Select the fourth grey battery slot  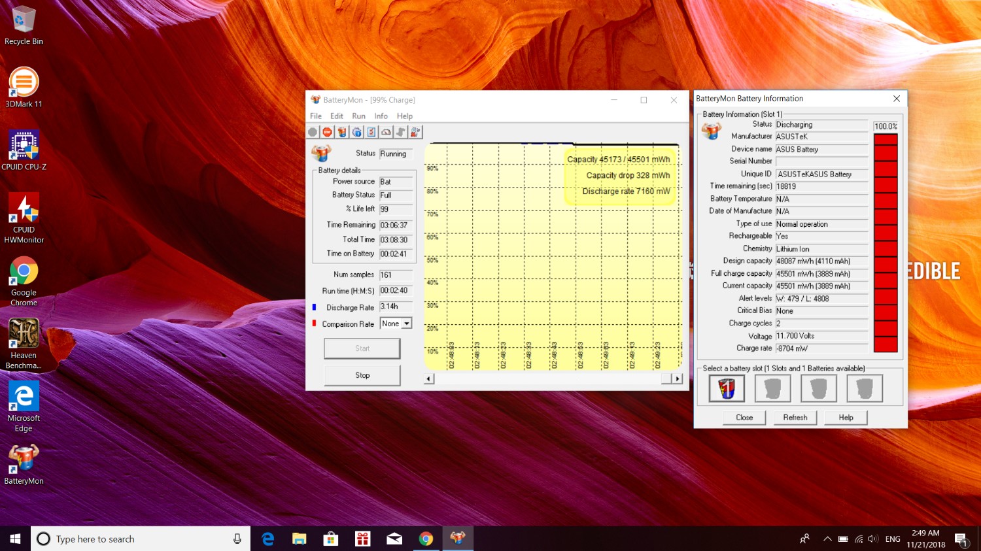click(864, 388)
